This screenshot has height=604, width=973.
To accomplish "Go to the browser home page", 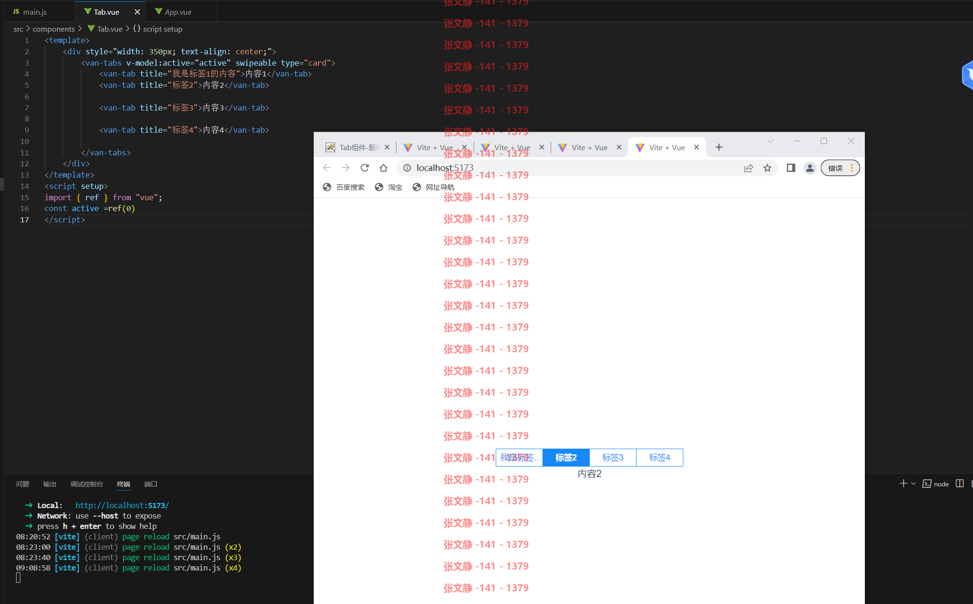I will click(x=383, y=168).
